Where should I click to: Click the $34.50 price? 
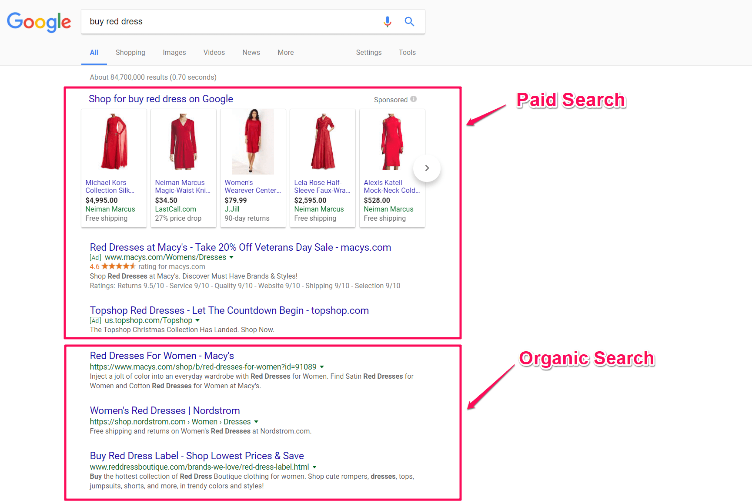[166, 201]
